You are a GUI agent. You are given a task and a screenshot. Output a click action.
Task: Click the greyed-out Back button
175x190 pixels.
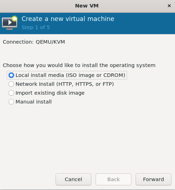click(113, 179)
